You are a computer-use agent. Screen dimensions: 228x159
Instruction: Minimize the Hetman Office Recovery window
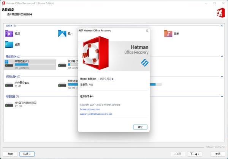[206, 3]
